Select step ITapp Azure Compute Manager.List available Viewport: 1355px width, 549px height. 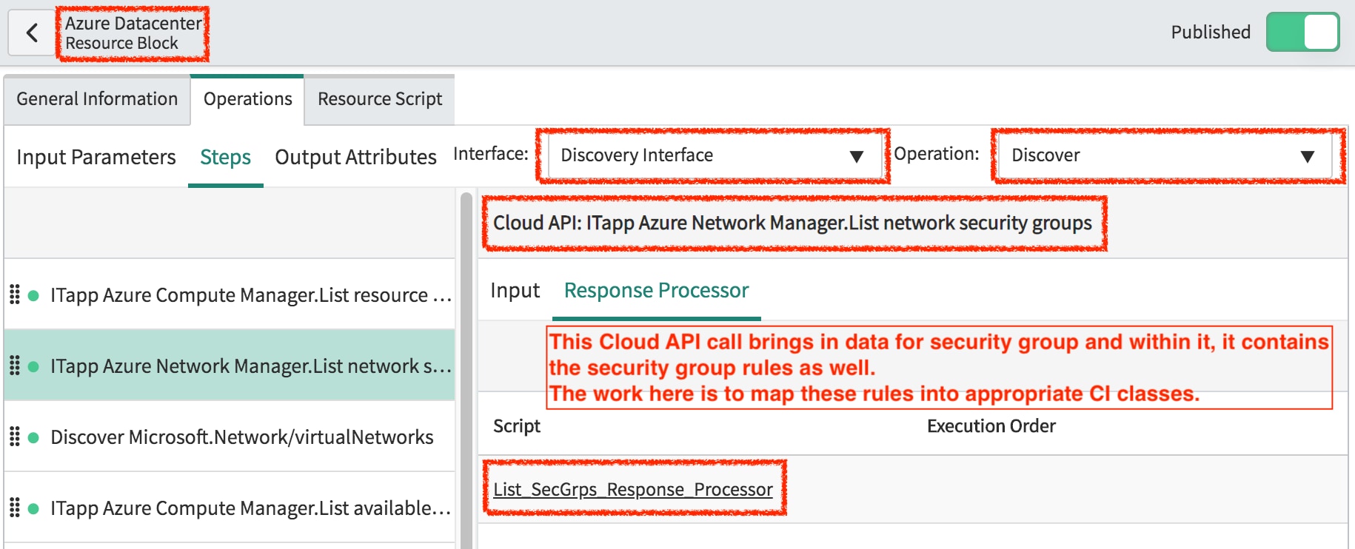[230, 508]
